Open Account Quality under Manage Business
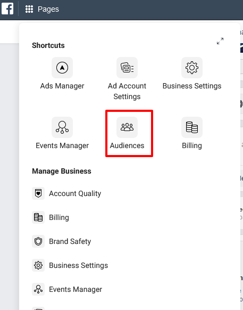Viewport: 243px width, 310px height. pos(75,193)
